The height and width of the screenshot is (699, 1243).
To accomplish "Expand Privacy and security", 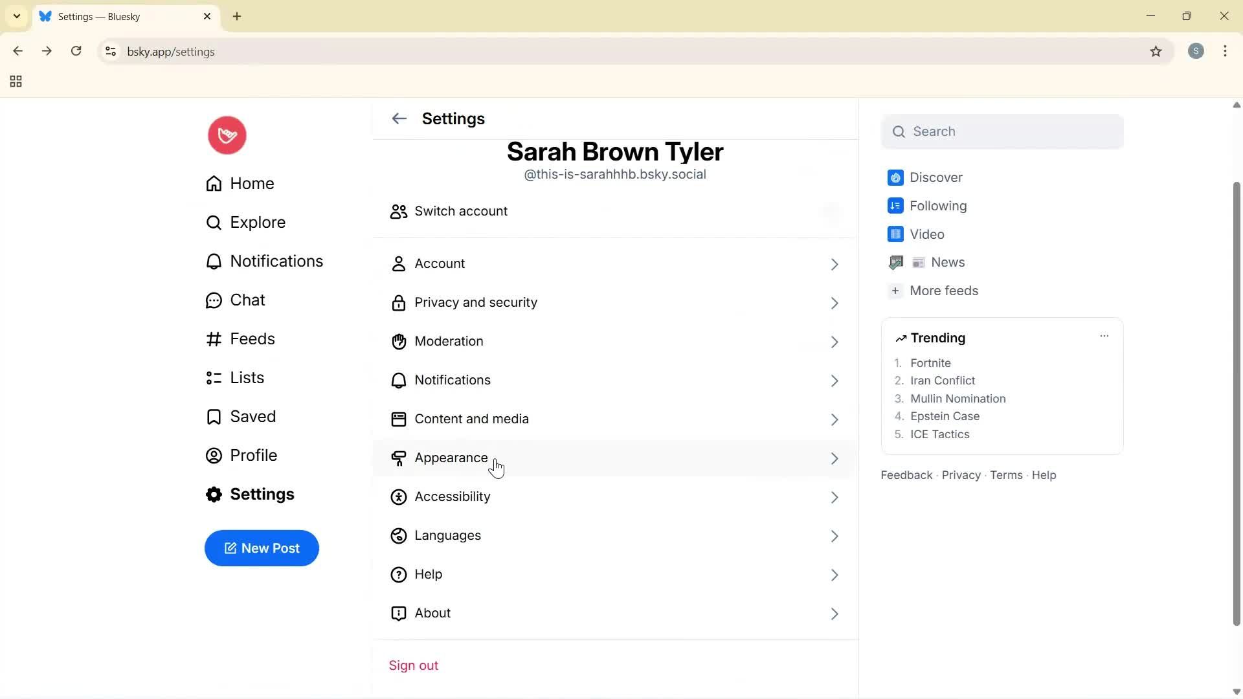I will tap(834, 303).
